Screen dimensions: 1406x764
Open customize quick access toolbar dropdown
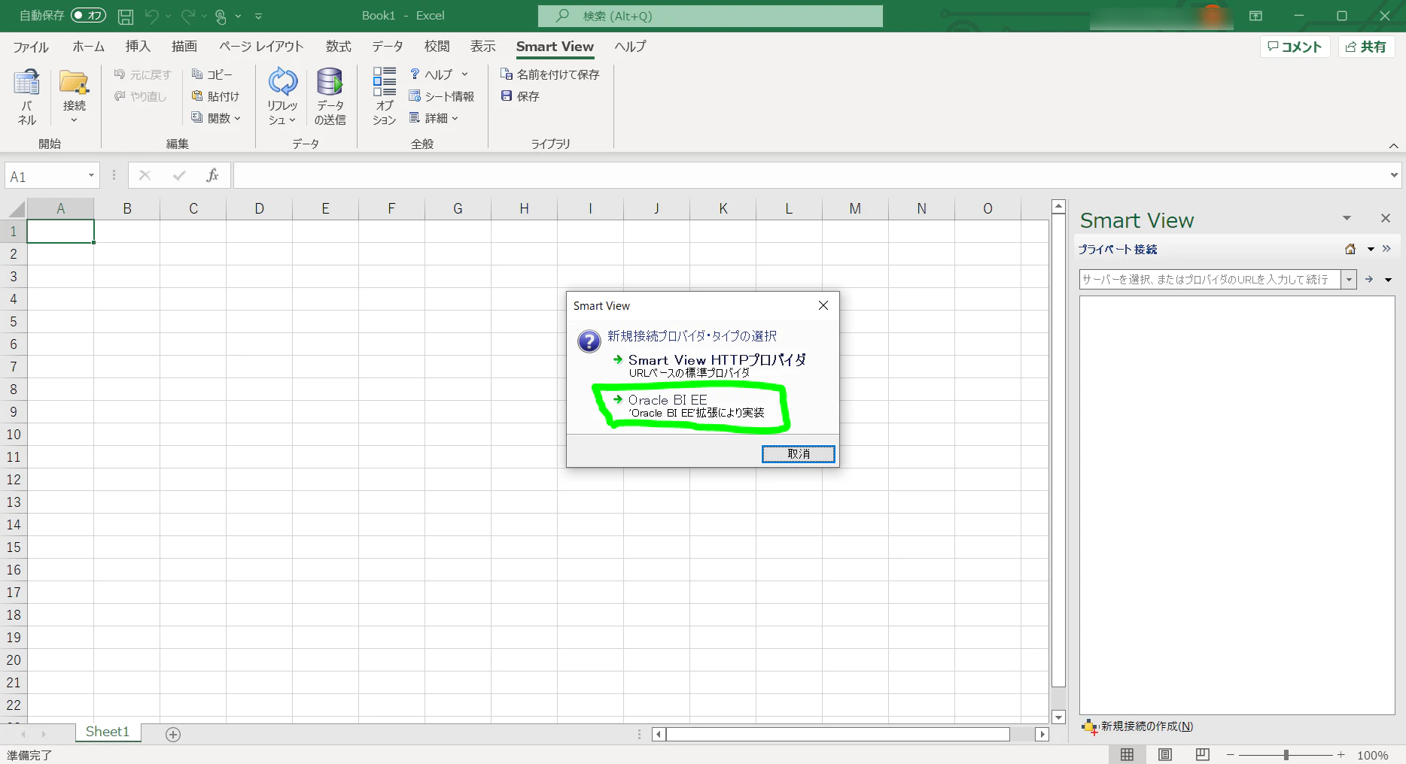(x=258, y=16)
